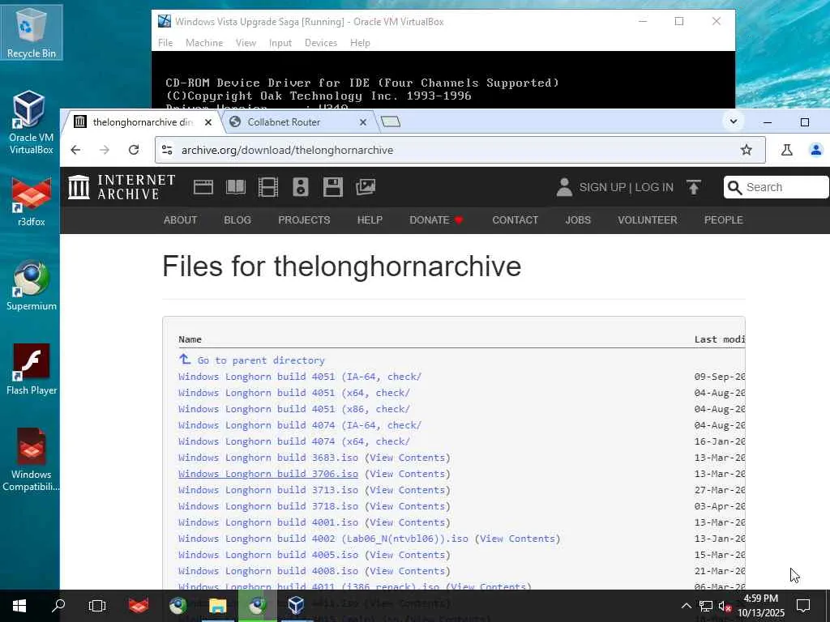Screen dimensions: 830x622
Task: Click the Upload arrow icon
Action: pos(694,187)
